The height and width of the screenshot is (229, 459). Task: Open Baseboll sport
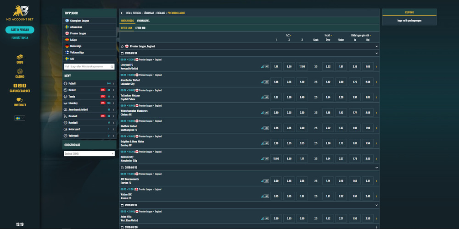(90, 116)
